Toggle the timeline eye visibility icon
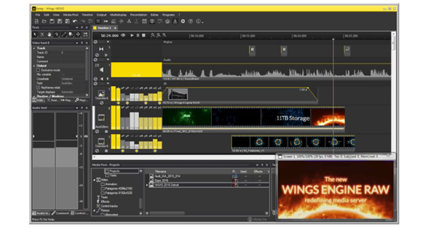This screenshot has height=228, width=427. click(x=123, y=35)
